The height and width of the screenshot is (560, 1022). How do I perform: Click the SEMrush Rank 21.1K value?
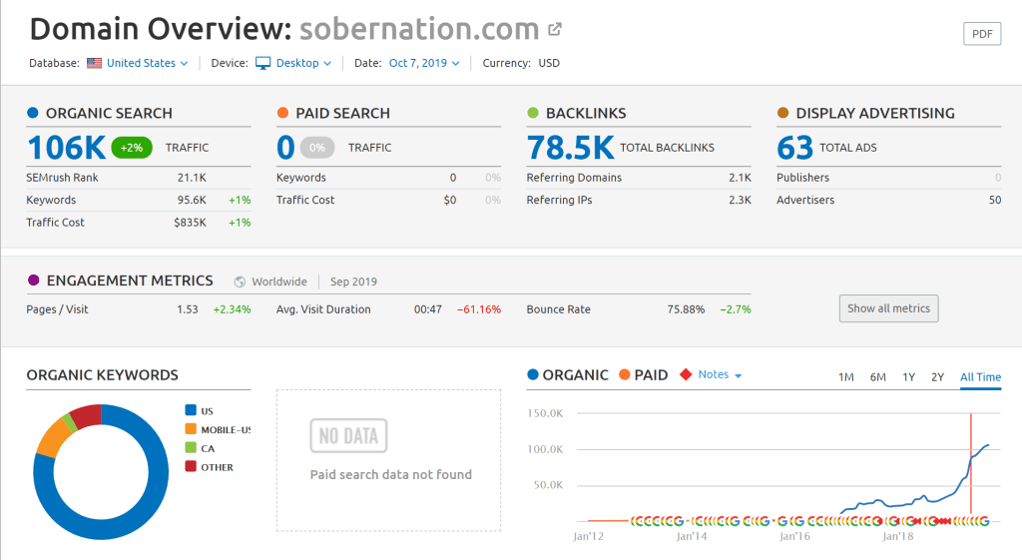pos(192,178)
